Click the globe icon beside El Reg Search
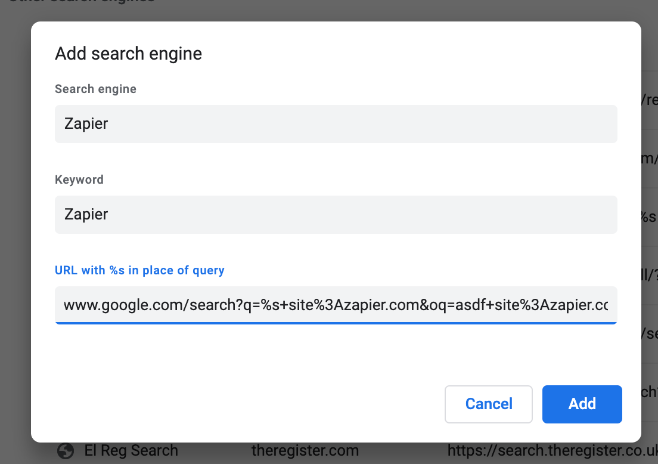Image resolution: width=658 pixels, height=464 pixels. pos(66,451)
